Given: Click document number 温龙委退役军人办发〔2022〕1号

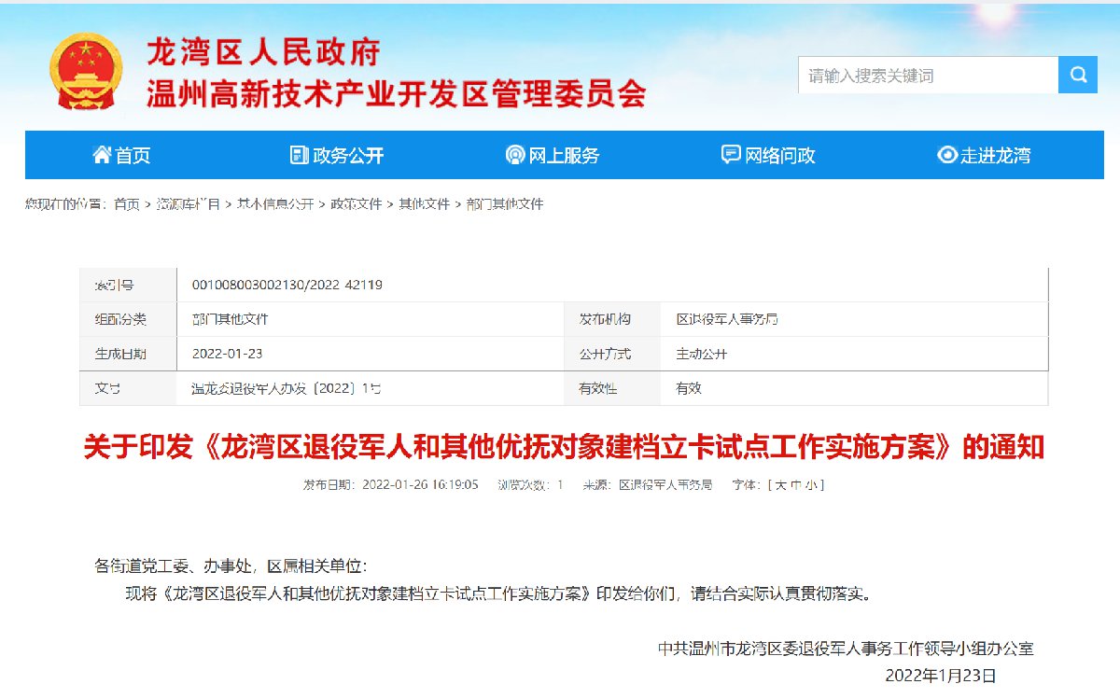Looking at the screenshot, I should [288, 388].
